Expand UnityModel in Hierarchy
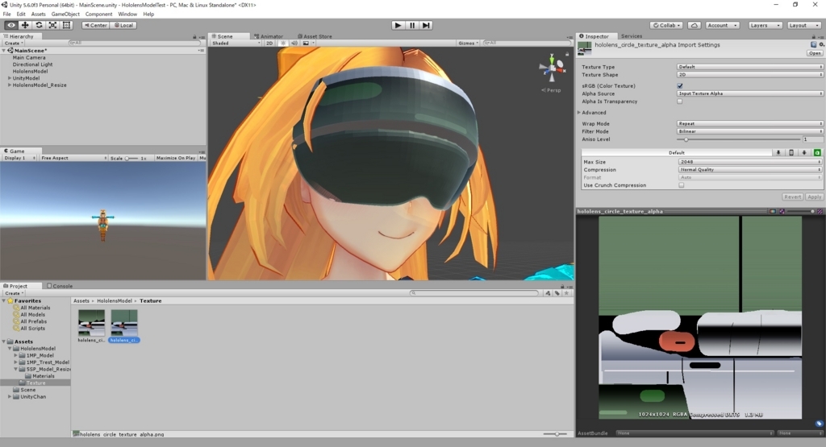The height and width of the screenshot is (447, 826). pos(10,78)
